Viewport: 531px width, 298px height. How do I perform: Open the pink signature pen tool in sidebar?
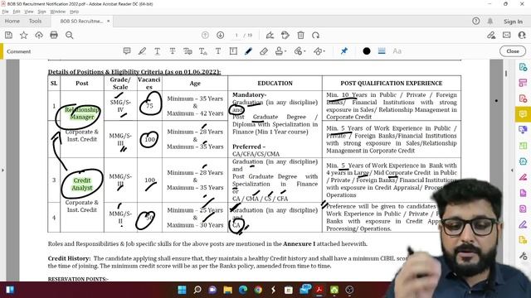pyautogui.click(x=523, y=177)
